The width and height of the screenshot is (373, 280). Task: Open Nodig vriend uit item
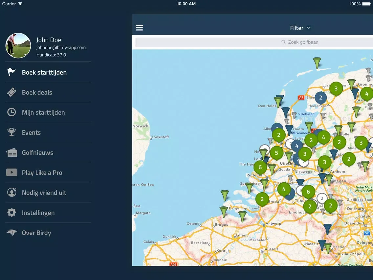pos(48,192)
